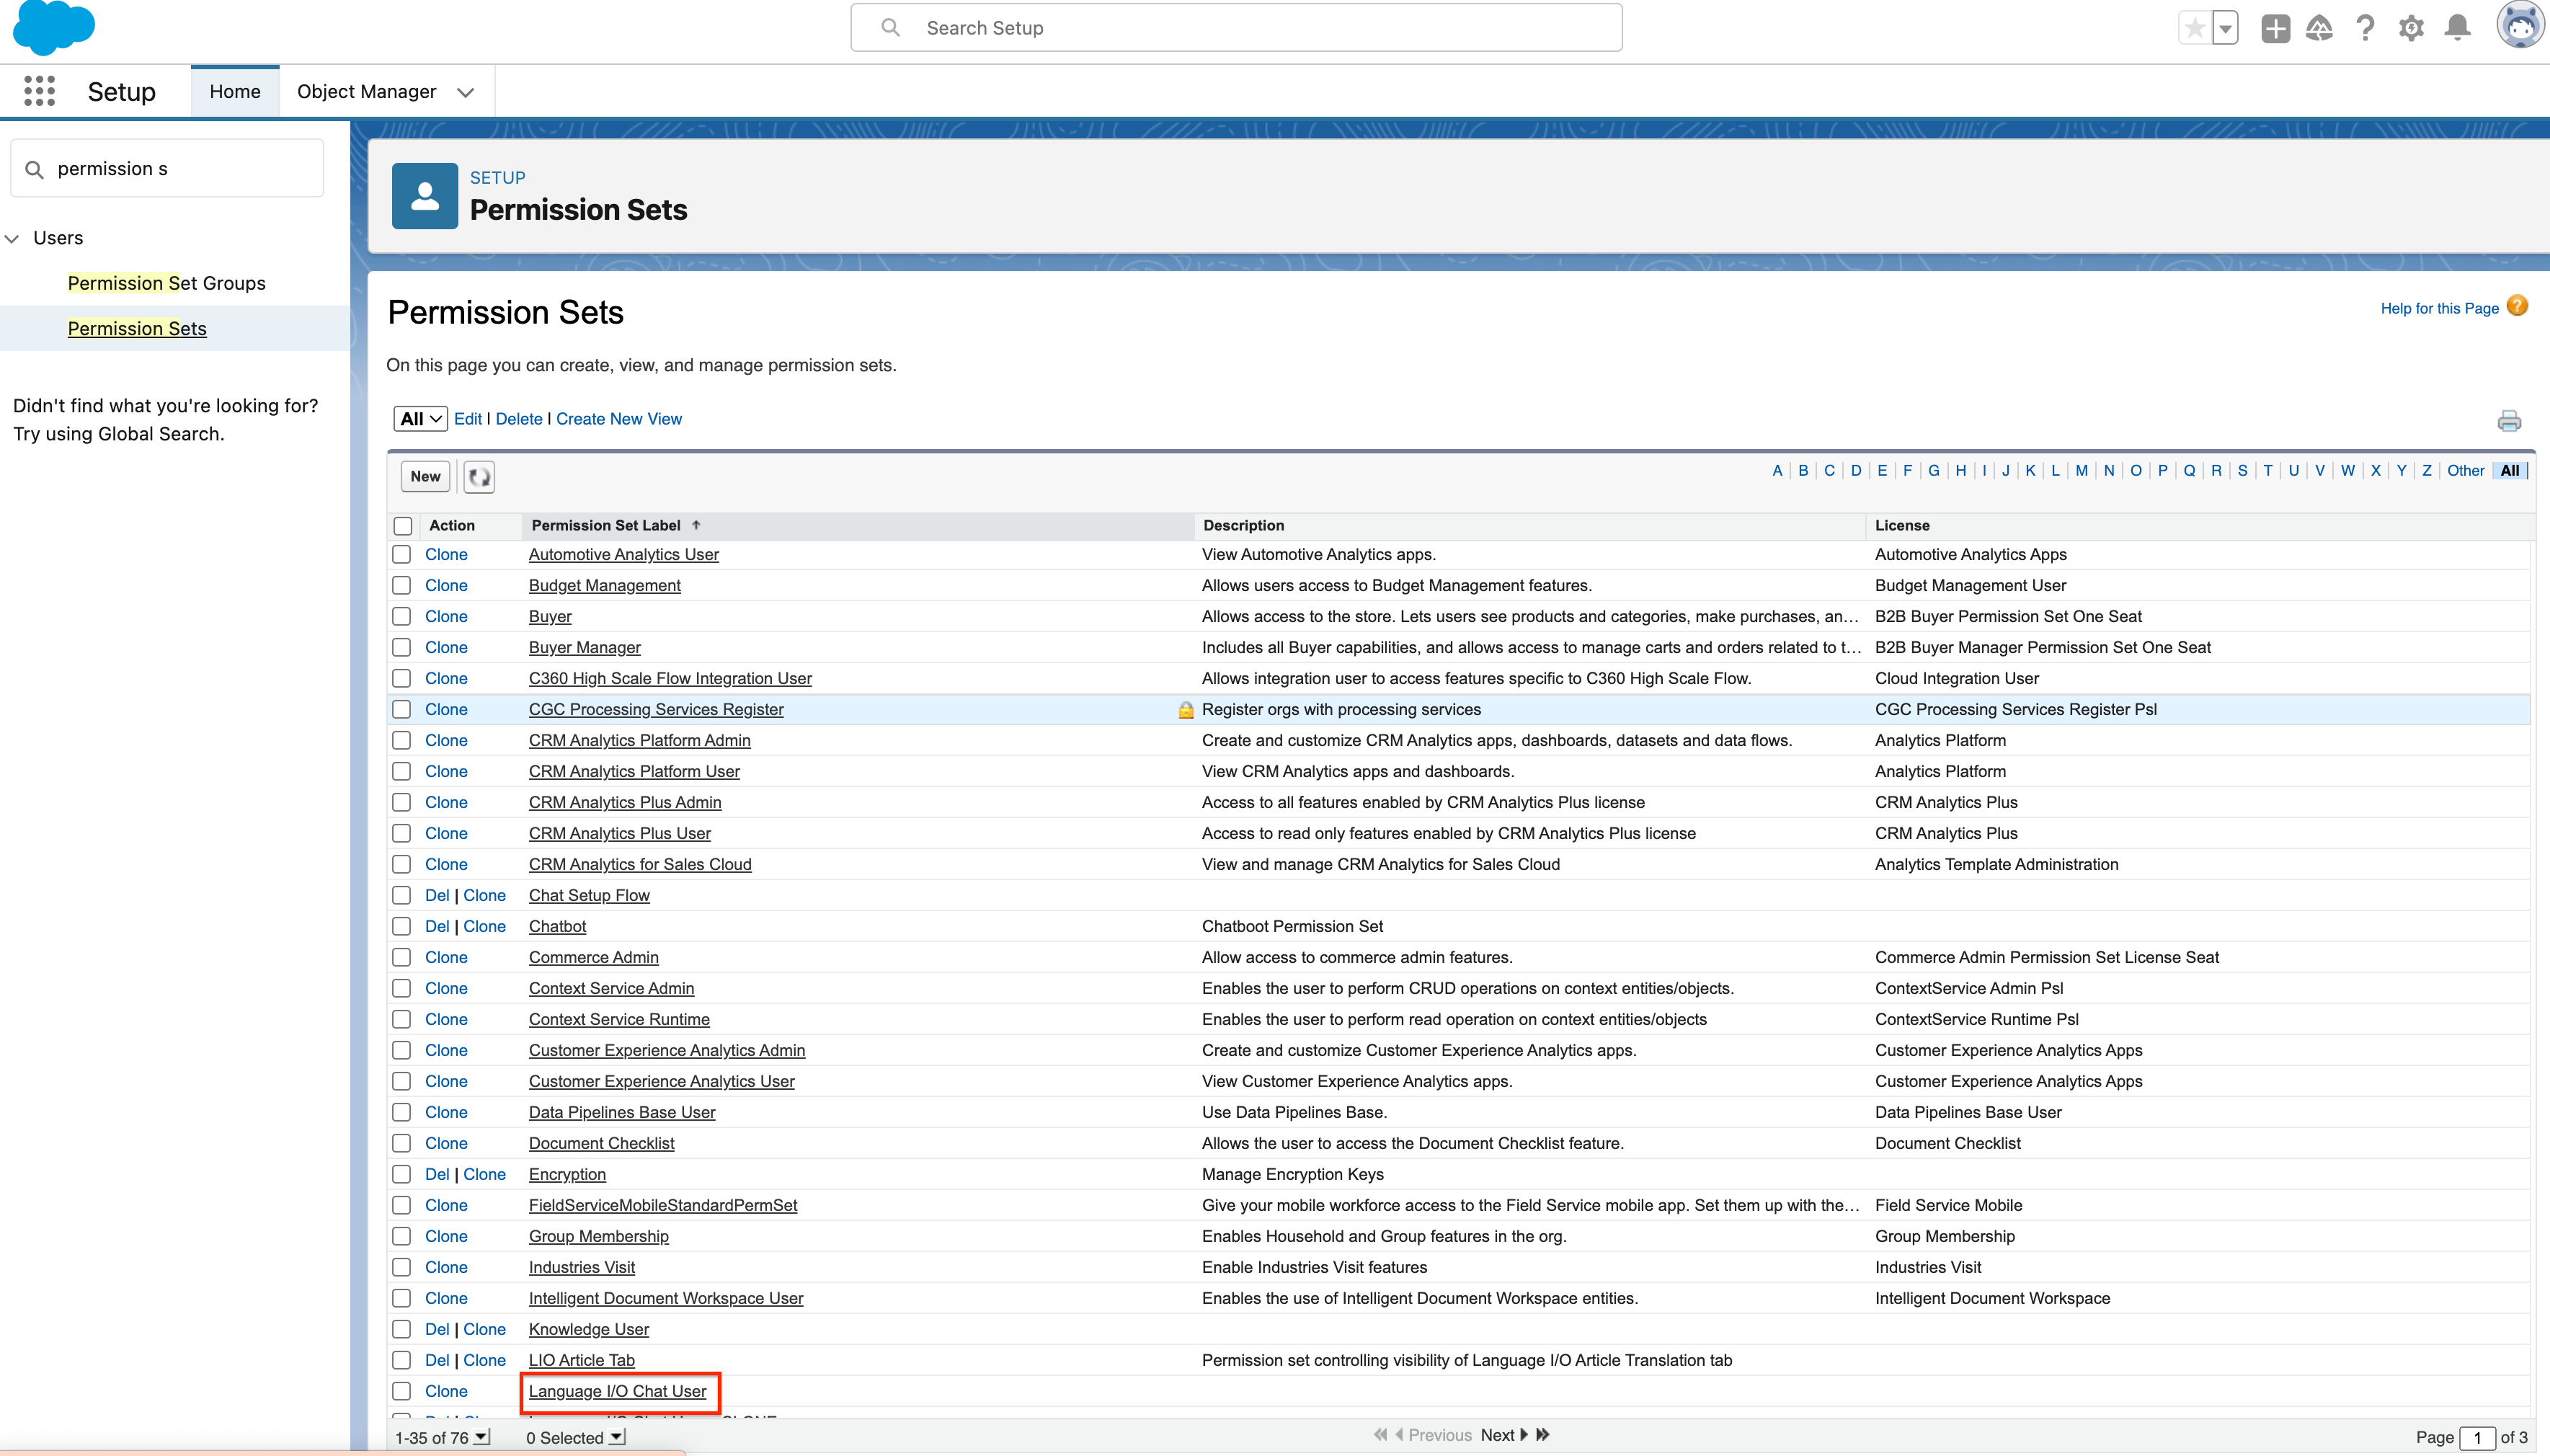Screen dimensions: 2550x1456
Task: Click in the Search Setup field
Action: pyautogui.click(x=1235, y=28)
